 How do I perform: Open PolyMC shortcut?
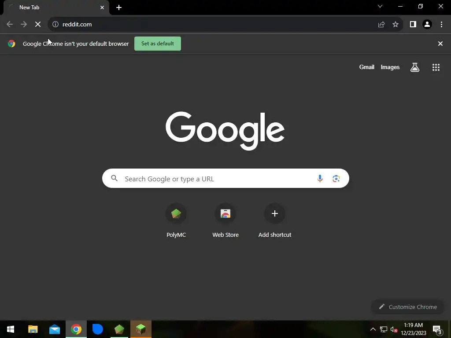pyautogui.click(x=176, y=221)
